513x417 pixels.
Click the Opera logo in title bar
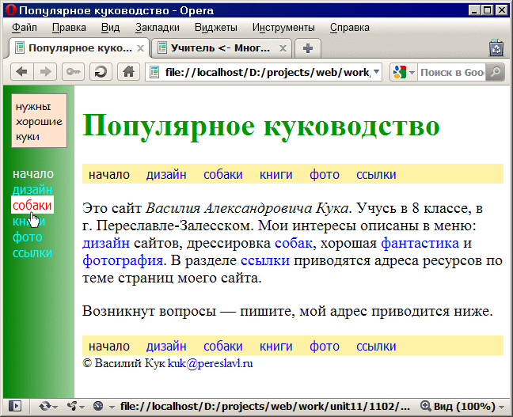[x=11, y=10]
